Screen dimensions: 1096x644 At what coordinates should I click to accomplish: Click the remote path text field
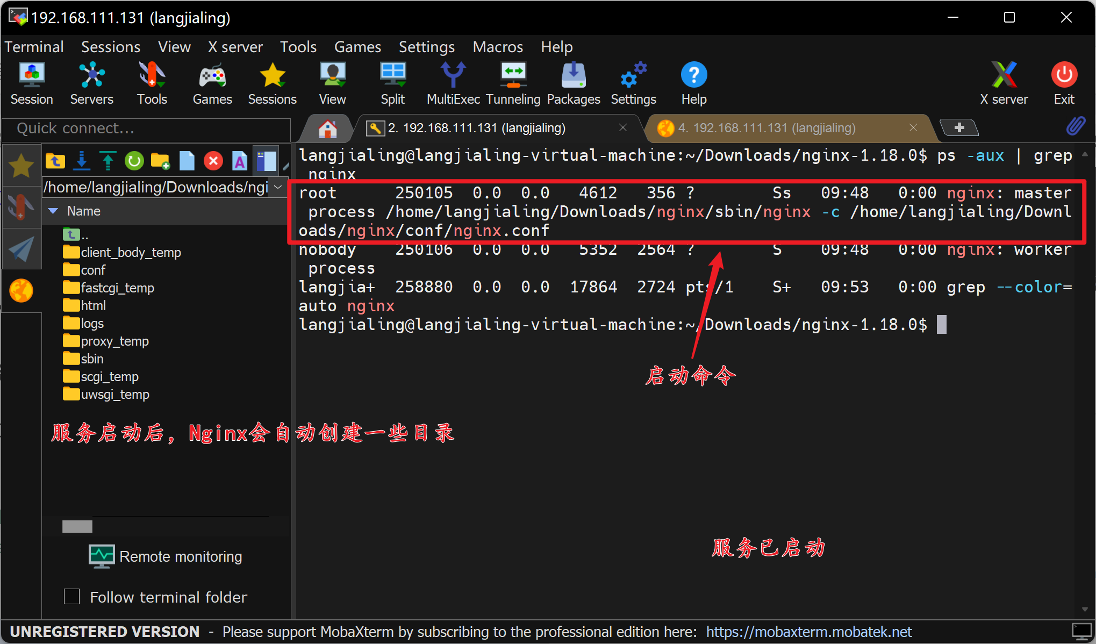click(x=156, y=187)
